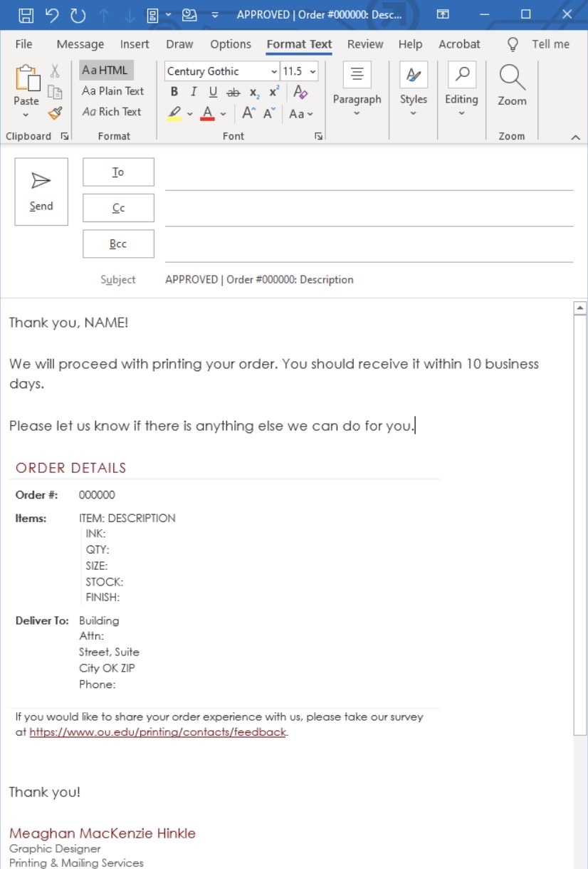The image size is (588, 869).
Task: Click the Save icon in title bar
Action: tap(26, 14)
